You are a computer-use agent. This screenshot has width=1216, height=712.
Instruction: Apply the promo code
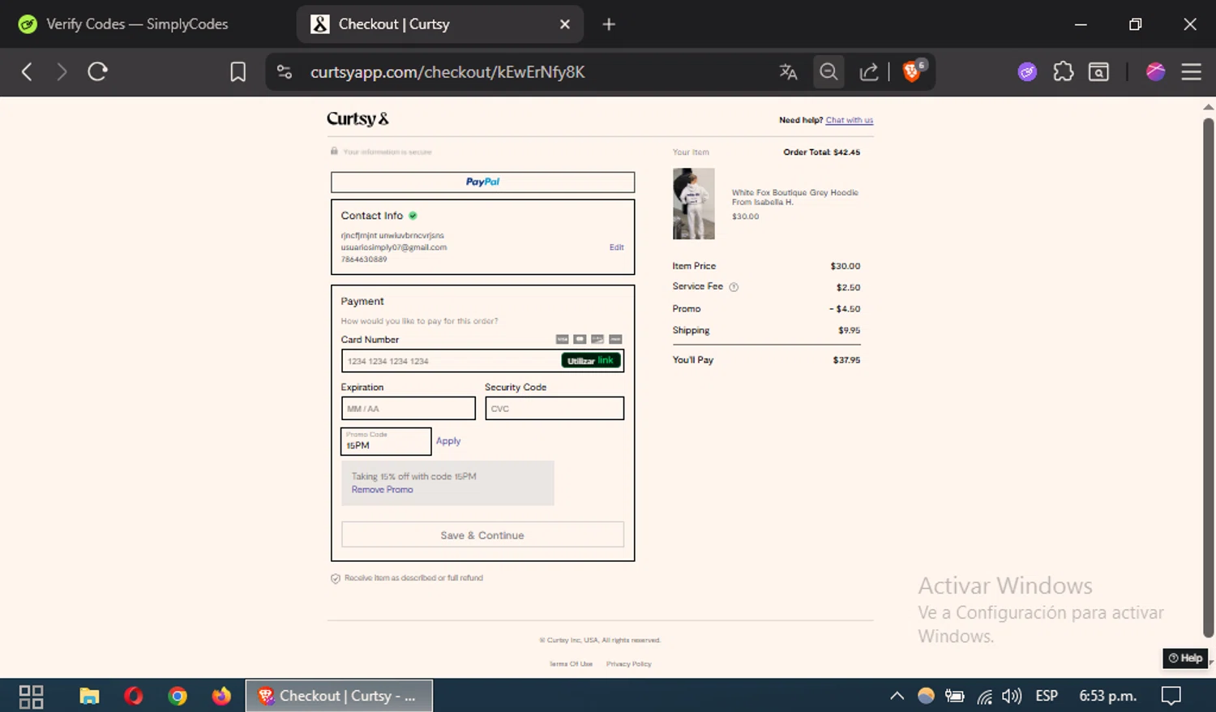click(448, 441)
